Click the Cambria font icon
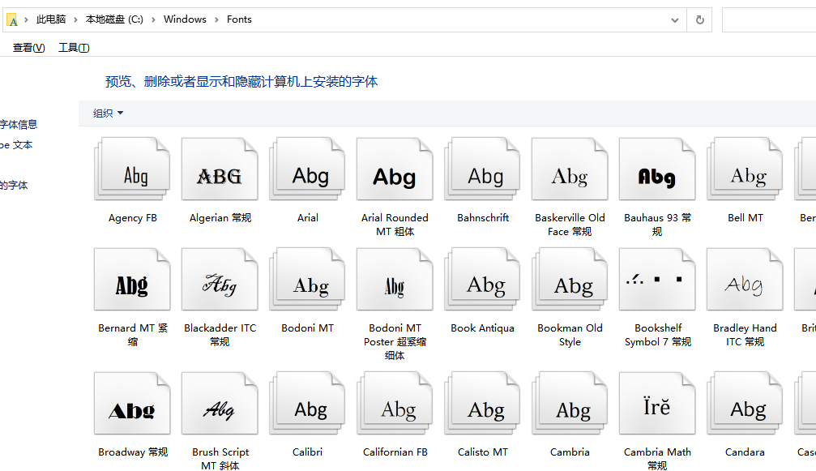Screen dimensions: 816x471 coord(570,403)
